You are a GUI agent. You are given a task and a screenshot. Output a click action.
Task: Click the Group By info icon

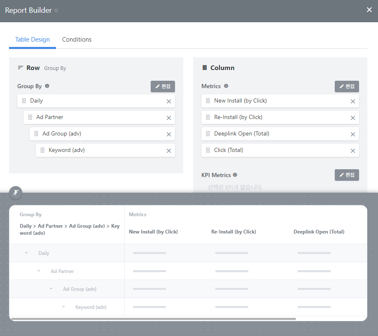[47, 86]
